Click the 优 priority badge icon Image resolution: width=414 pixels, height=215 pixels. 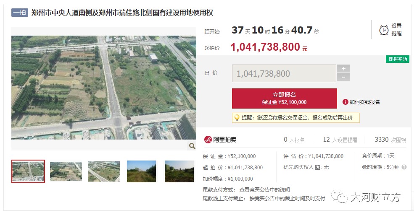(x=317, y=167)
